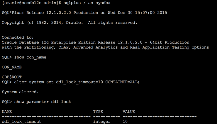
Task: Click the Oracle copyright notice line
Action: pyautogui.click(x=69, y=23)
